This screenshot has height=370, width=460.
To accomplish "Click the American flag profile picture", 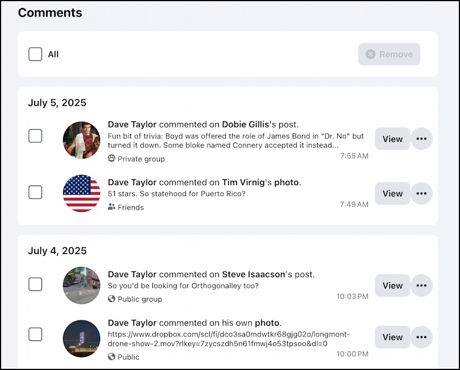I will pyautogui.click(x=81, y=194).
